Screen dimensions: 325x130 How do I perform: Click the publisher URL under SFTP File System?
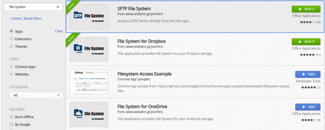[140, 14]
